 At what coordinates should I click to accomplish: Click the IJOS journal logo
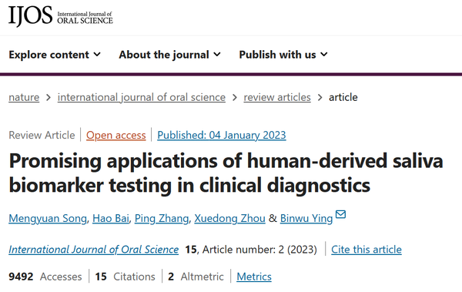(x=61, y=16)
